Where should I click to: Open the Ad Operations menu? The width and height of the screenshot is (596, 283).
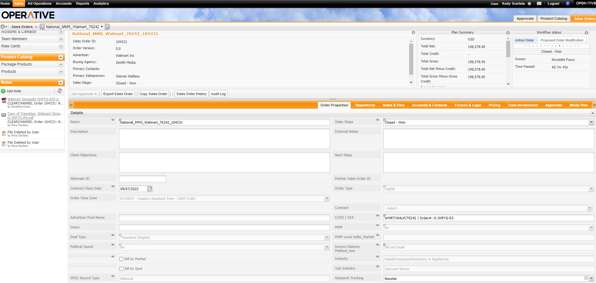click(40, 3)
